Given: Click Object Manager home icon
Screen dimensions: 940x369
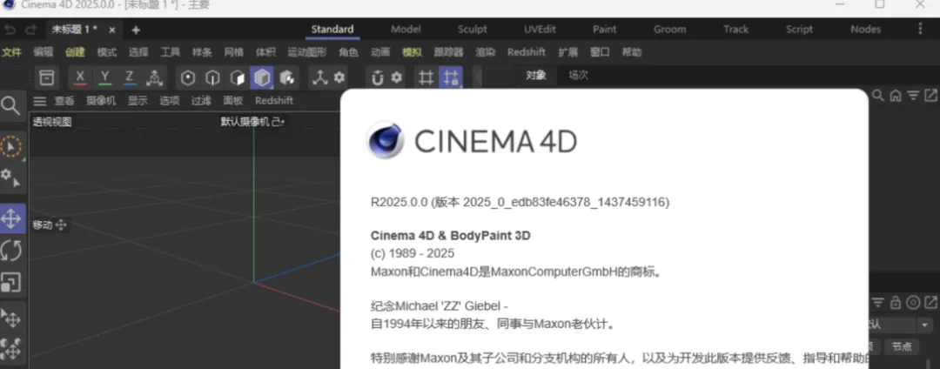Looking at the screenshot, I should pos(895,95).
